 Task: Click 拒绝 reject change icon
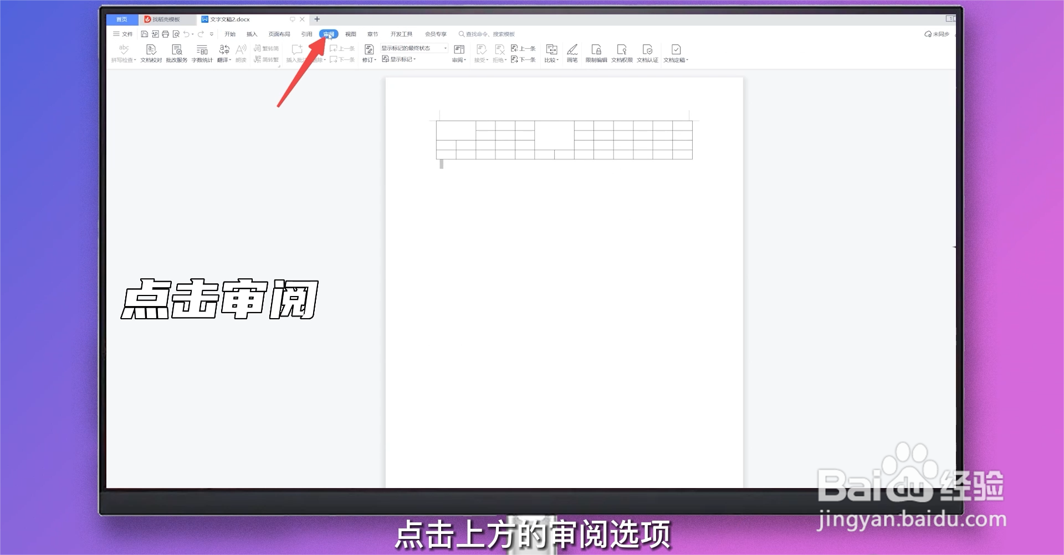[x=499, y=50]
